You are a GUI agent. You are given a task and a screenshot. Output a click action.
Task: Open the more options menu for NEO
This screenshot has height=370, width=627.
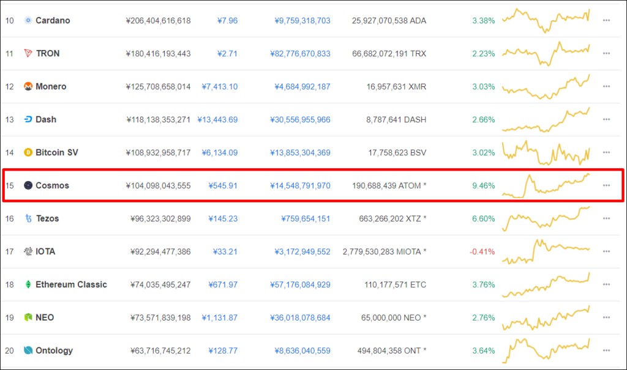pyautogui.click(x=606, y=317)
